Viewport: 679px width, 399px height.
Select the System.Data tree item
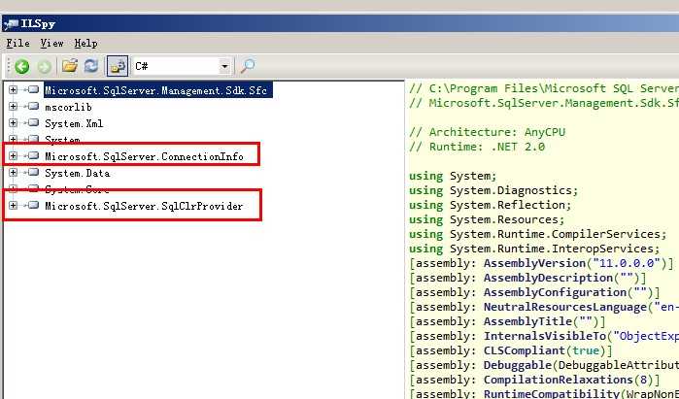coord(78,173)
